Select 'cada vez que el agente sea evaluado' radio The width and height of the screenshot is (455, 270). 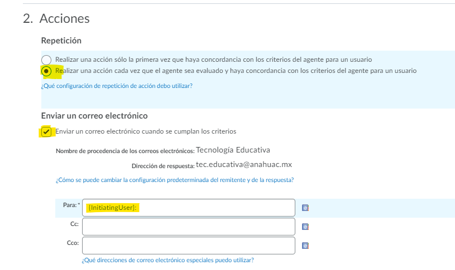click(x=46, y=71)
